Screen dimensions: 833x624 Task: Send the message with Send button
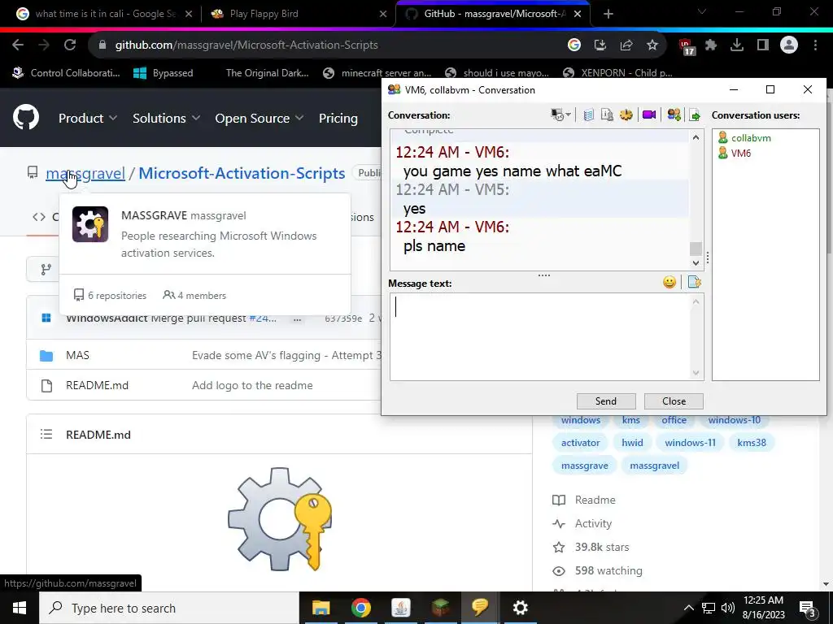pyautogui.click(x=606, y=401)
